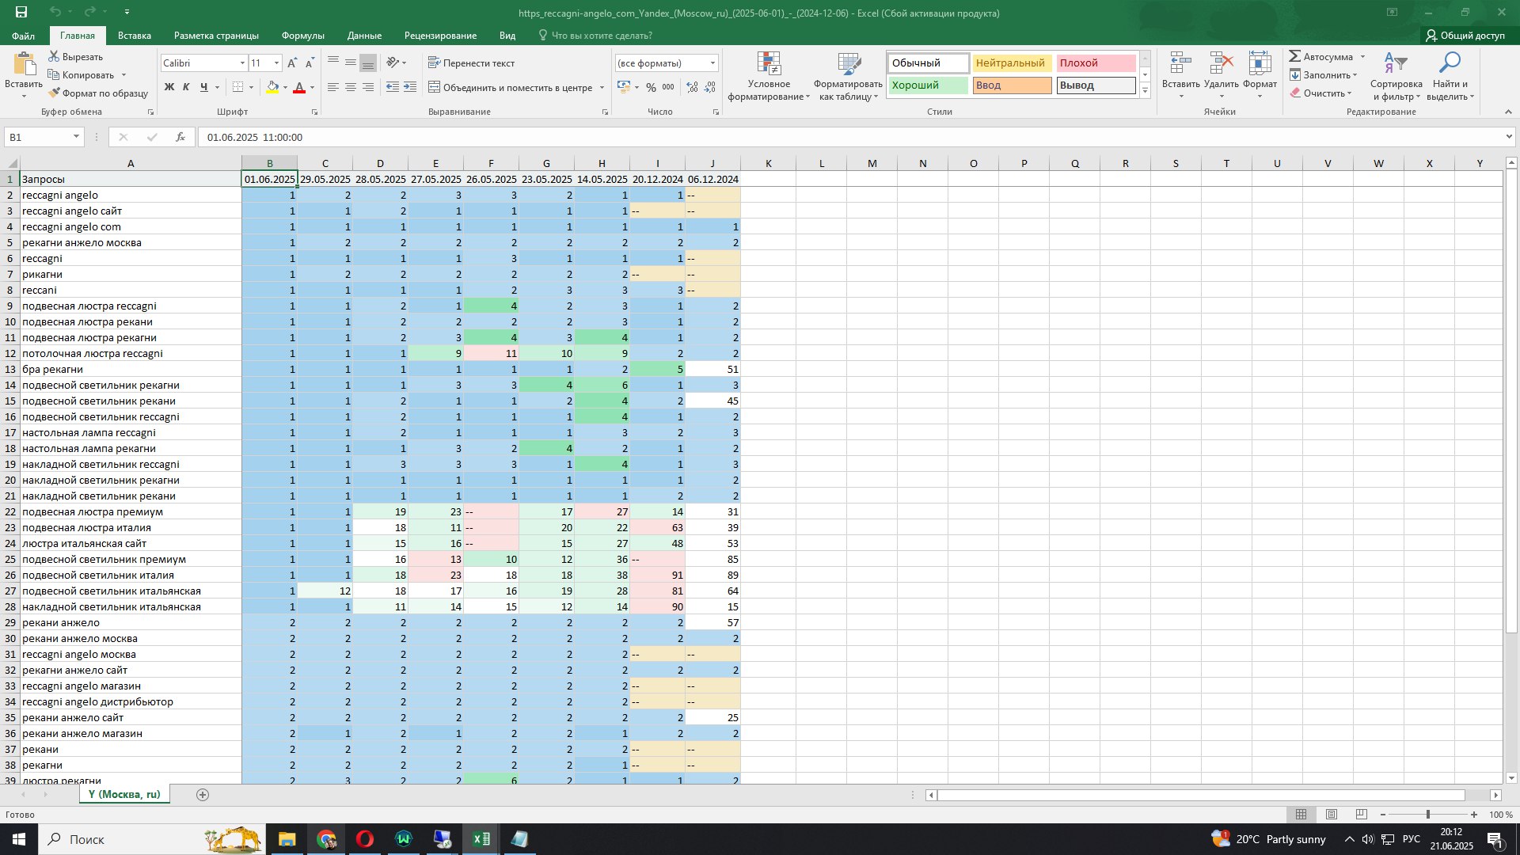Click the percent style icon
1520x855 pixels.
[651, 87]
